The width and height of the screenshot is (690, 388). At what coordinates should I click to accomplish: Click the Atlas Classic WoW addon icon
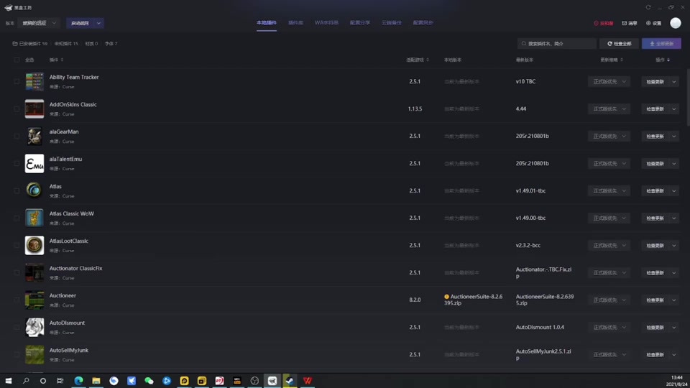point(34,218)
